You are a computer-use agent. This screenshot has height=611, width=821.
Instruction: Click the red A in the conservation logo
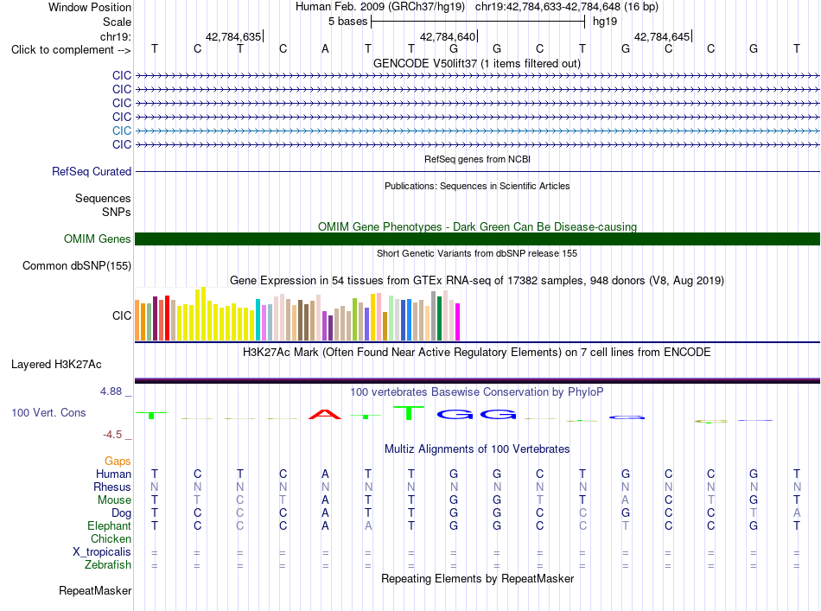tap(325, 414)
